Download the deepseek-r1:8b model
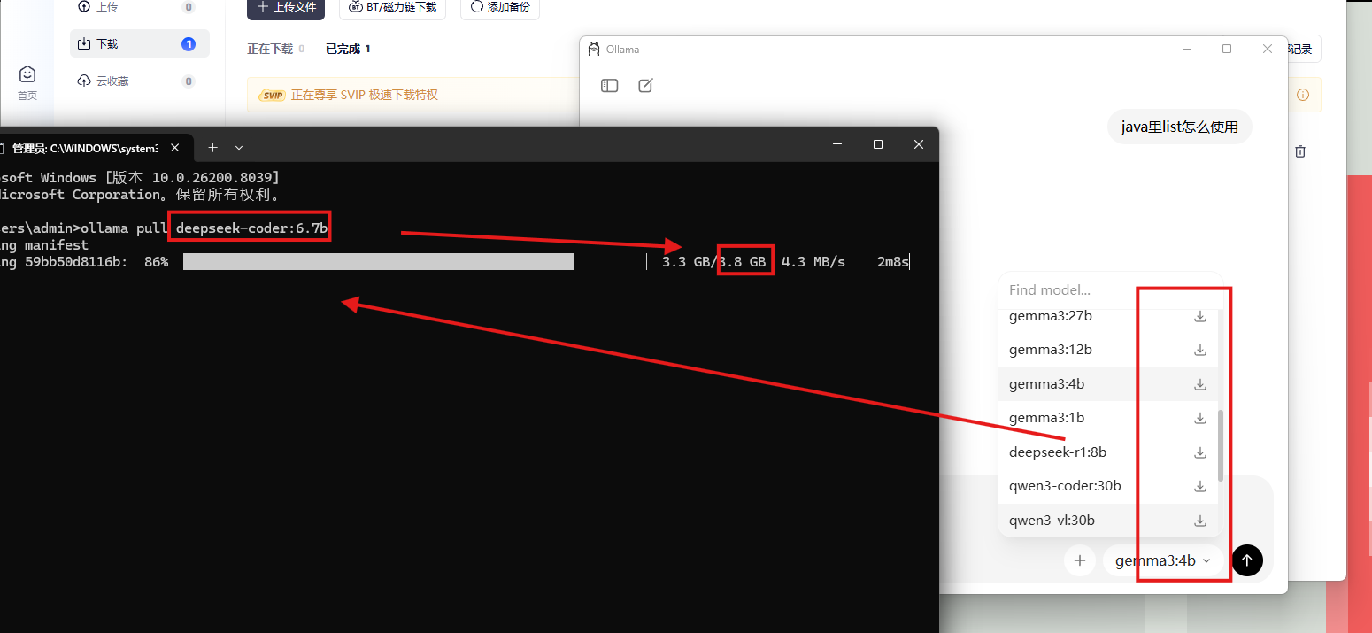The width and height of the screenshot is (1372, 633). coord(1200,452)
